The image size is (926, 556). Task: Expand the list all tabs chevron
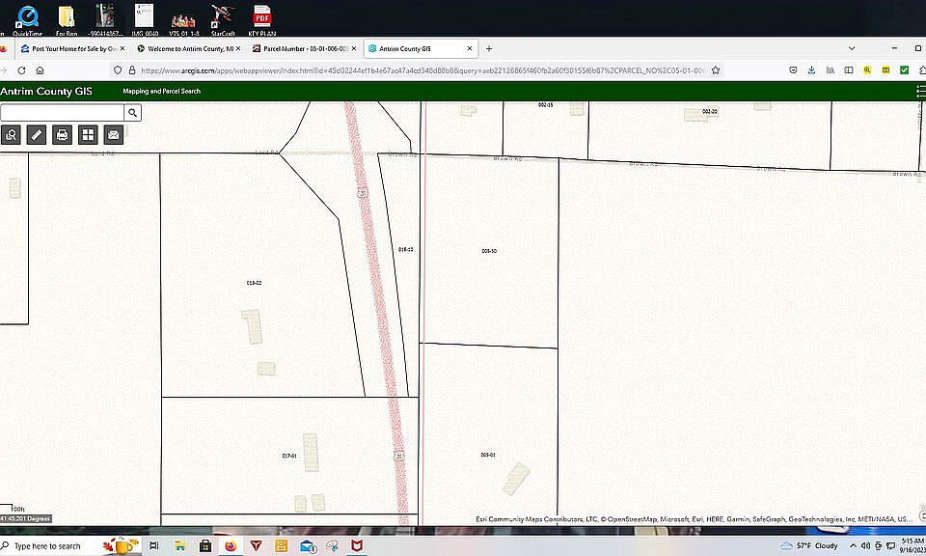[852, 48]
